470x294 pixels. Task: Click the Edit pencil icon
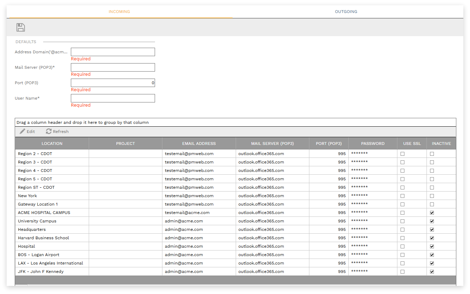[x=22, y=132]
